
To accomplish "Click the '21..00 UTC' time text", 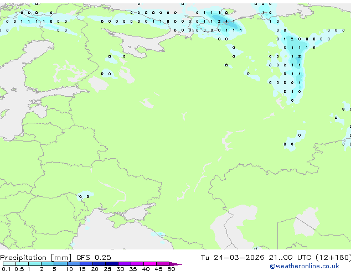I will 290,257.
